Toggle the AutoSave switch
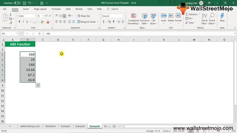 coord(17,3)
